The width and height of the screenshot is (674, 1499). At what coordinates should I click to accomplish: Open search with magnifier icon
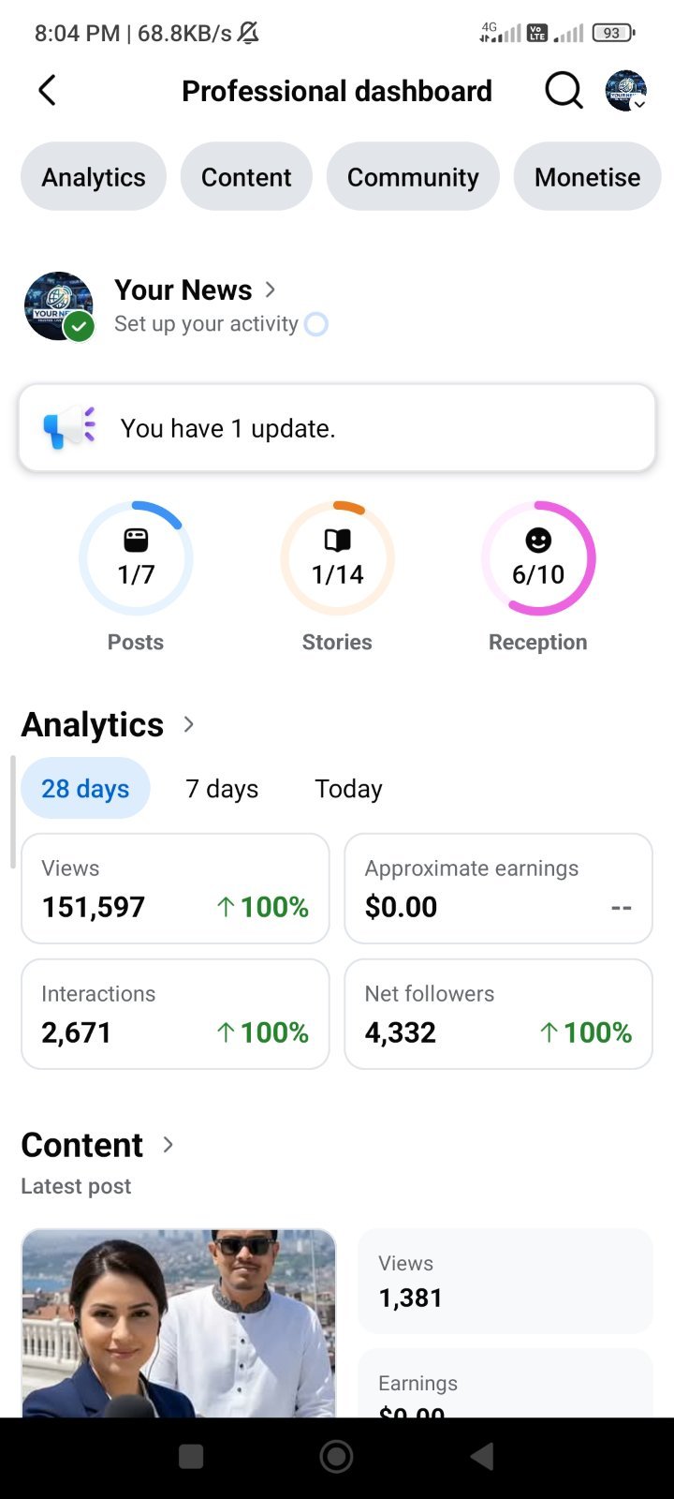pyautogui.click(x=564, y=91)
